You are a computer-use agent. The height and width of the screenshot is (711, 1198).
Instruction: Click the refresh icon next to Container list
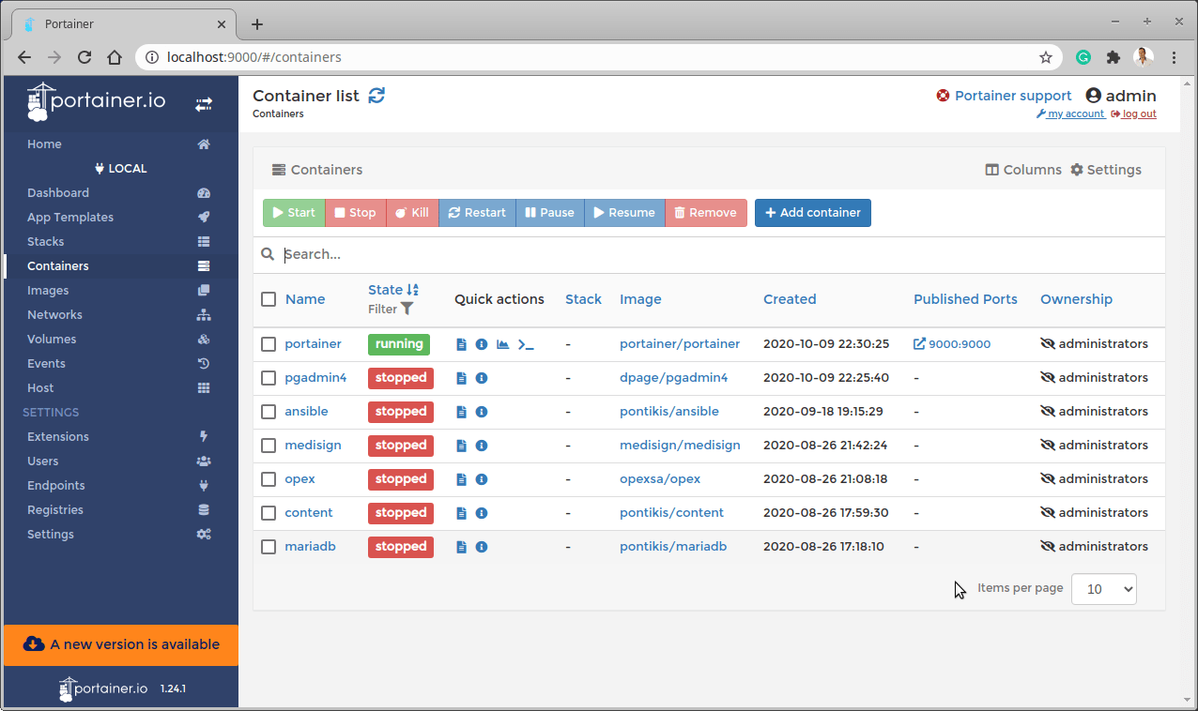point(376,96)
